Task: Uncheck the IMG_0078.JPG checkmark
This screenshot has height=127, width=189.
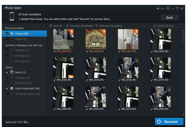Action: point(87,80)
